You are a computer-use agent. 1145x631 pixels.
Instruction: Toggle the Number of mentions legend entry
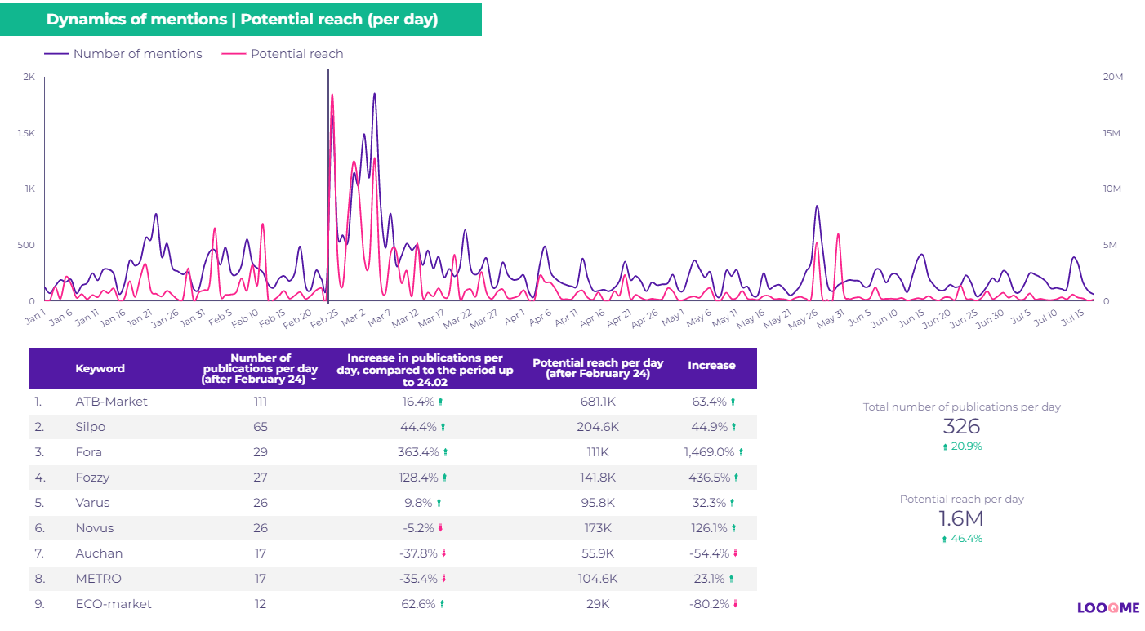click(123, 54)
